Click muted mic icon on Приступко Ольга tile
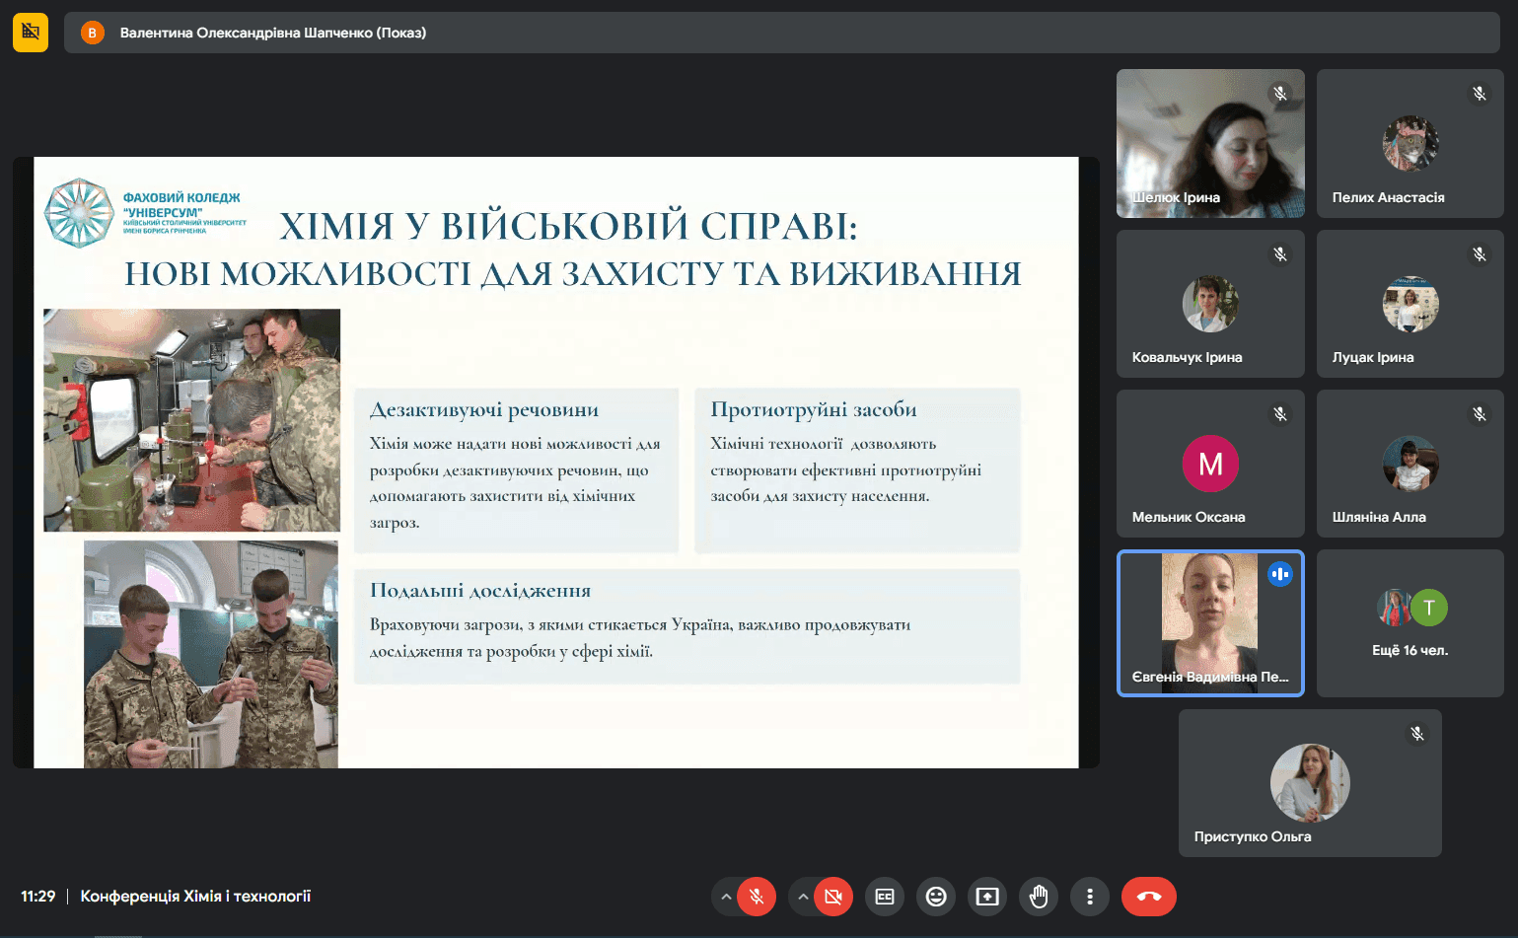Viewport: 1518px width, 938px height. pyautogui.click(x=1417, y=734)
